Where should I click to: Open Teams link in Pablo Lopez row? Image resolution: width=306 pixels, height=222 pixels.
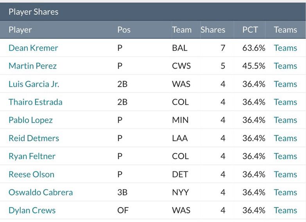(285, 120)
